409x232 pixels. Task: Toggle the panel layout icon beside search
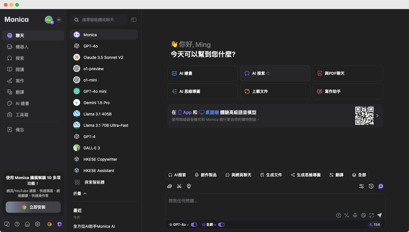(x=134, y=20)
